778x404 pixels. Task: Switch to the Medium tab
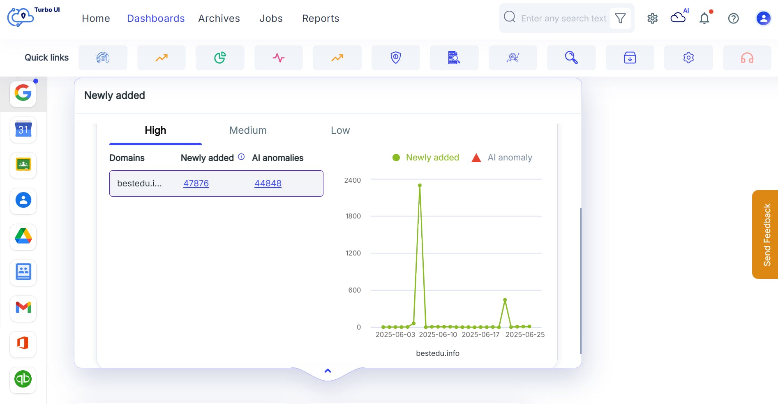point(248,130)
